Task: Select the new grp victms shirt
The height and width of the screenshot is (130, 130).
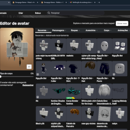Action: point(89,114)
